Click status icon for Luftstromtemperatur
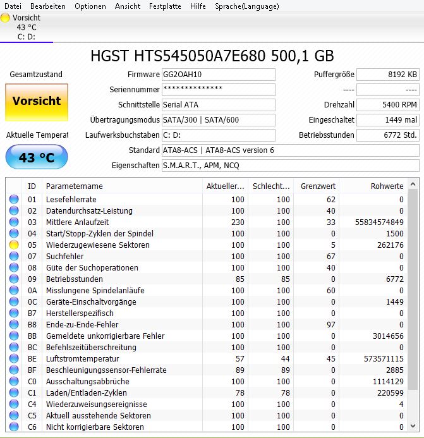 [14, 358]
